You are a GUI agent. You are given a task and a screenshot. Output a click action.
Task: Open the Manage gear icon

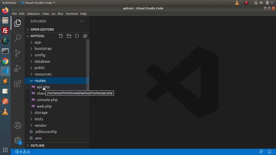[18, 140]
